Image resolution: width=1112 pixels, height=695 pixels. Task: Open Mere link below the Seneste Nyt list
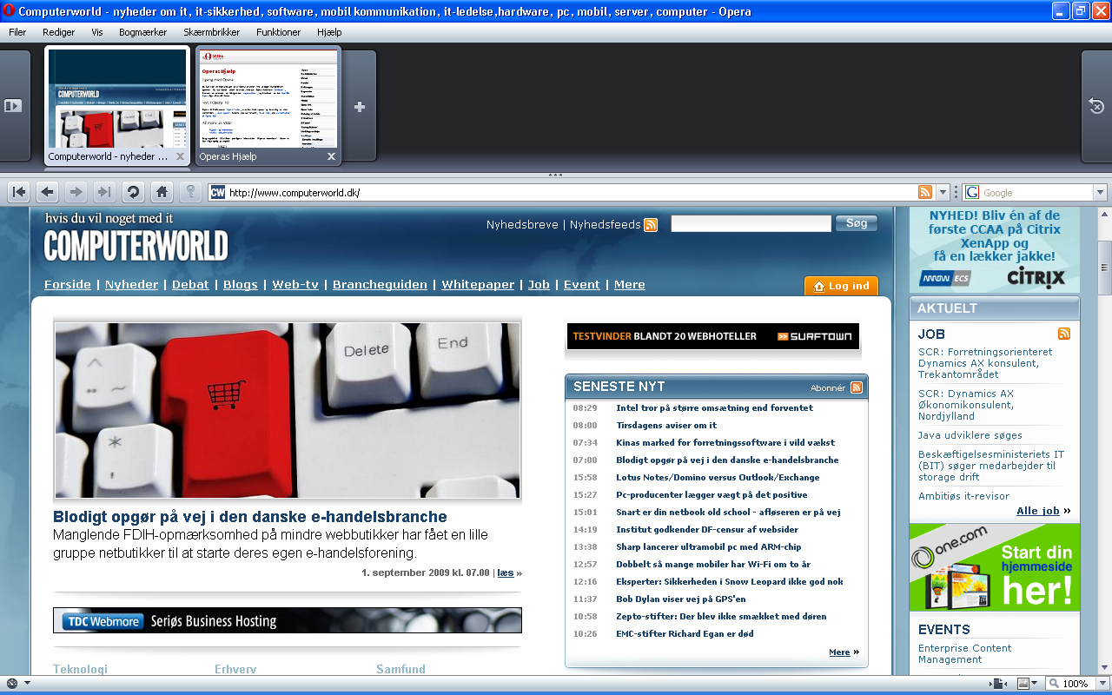point(839,652)
